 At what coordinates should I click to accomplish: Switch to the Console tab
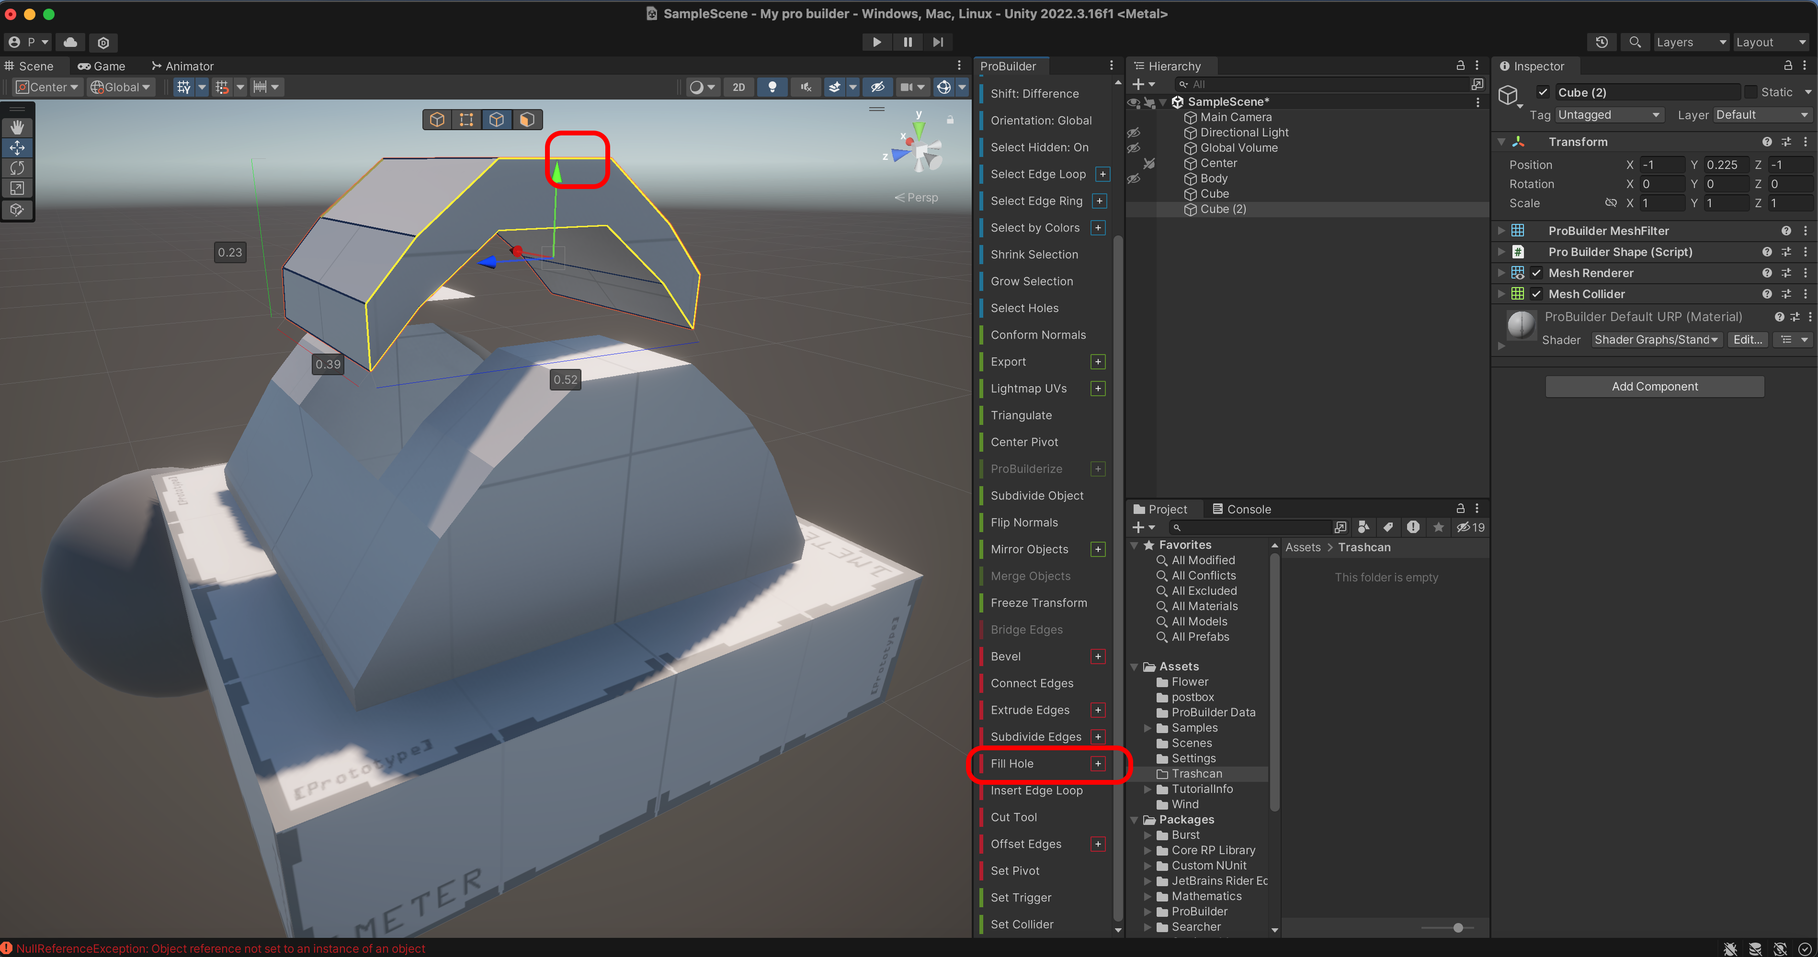coord(1241,509)
